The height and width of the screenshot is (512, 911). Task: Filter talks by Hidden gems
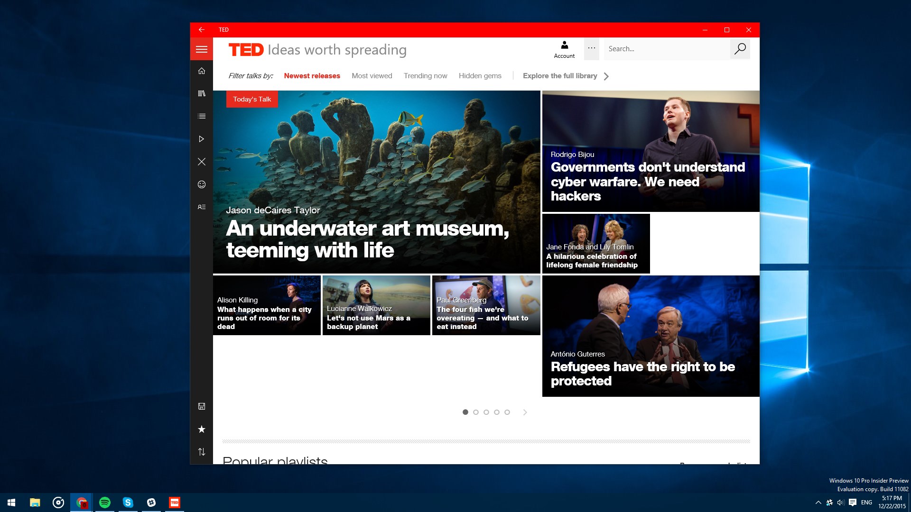(480, 76)
